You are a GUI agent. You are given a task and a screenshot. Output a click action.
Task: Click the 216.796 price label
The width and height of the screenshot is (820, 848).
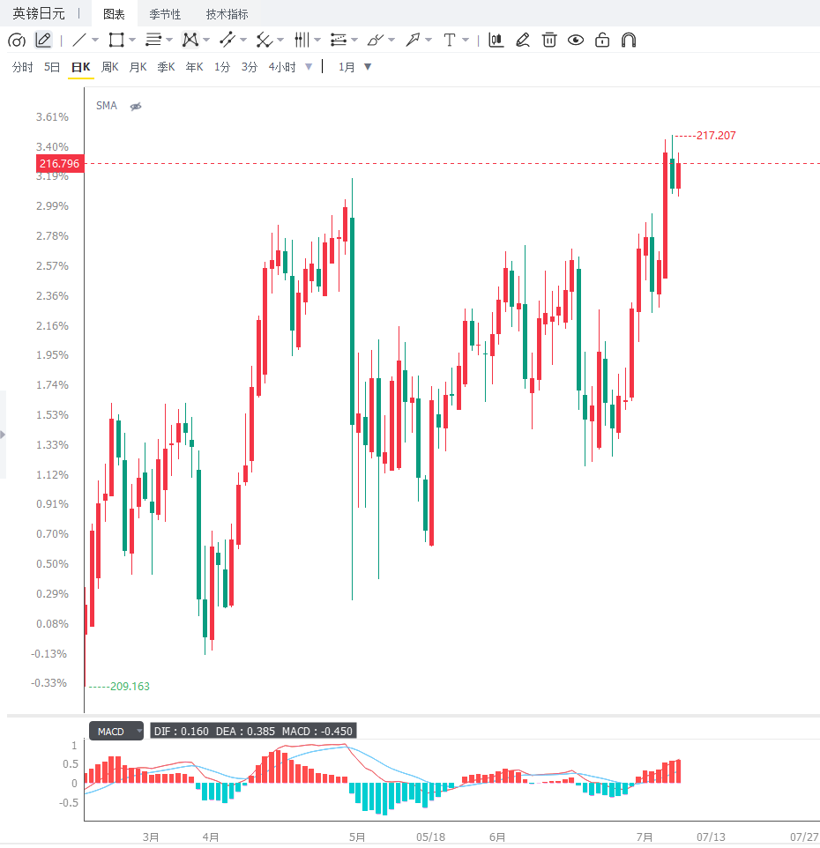59,163
